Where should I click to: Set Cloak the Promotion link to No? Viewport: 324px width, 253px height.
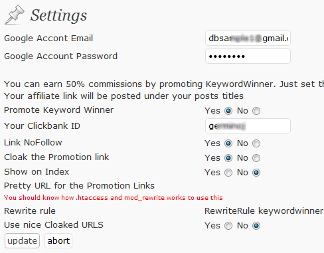coord(256,158)
